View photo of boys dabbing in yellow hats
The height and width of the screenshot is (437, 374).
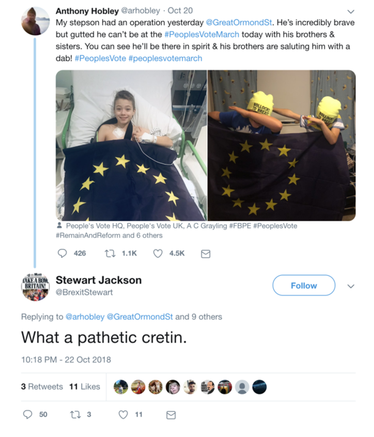282,145
